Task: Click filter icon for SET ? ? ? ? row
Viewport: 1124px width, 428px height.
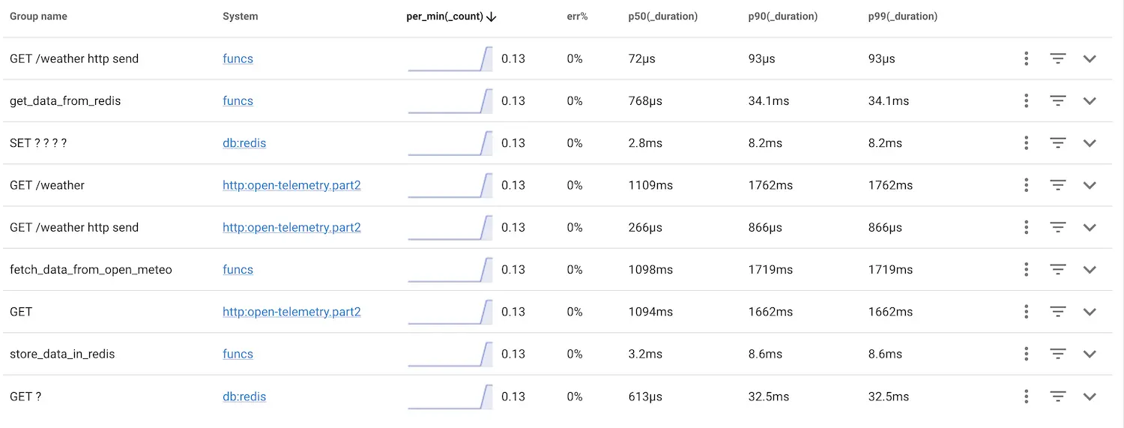Action: (x=1057, y=143)
